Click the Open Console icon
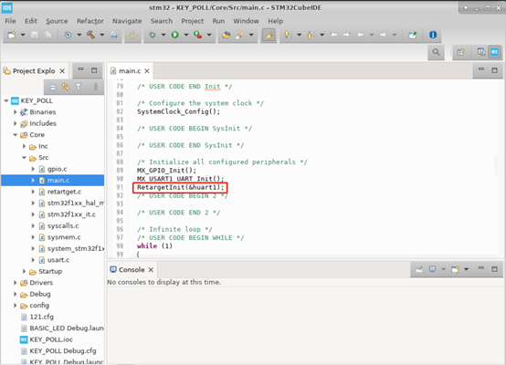Viewport: 506px width, 365px height. pos(456,269)
